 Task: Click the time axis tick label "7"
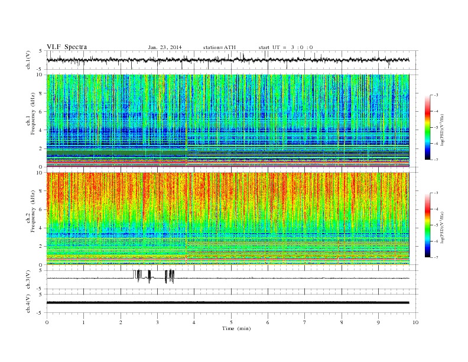tap(305, 322)
